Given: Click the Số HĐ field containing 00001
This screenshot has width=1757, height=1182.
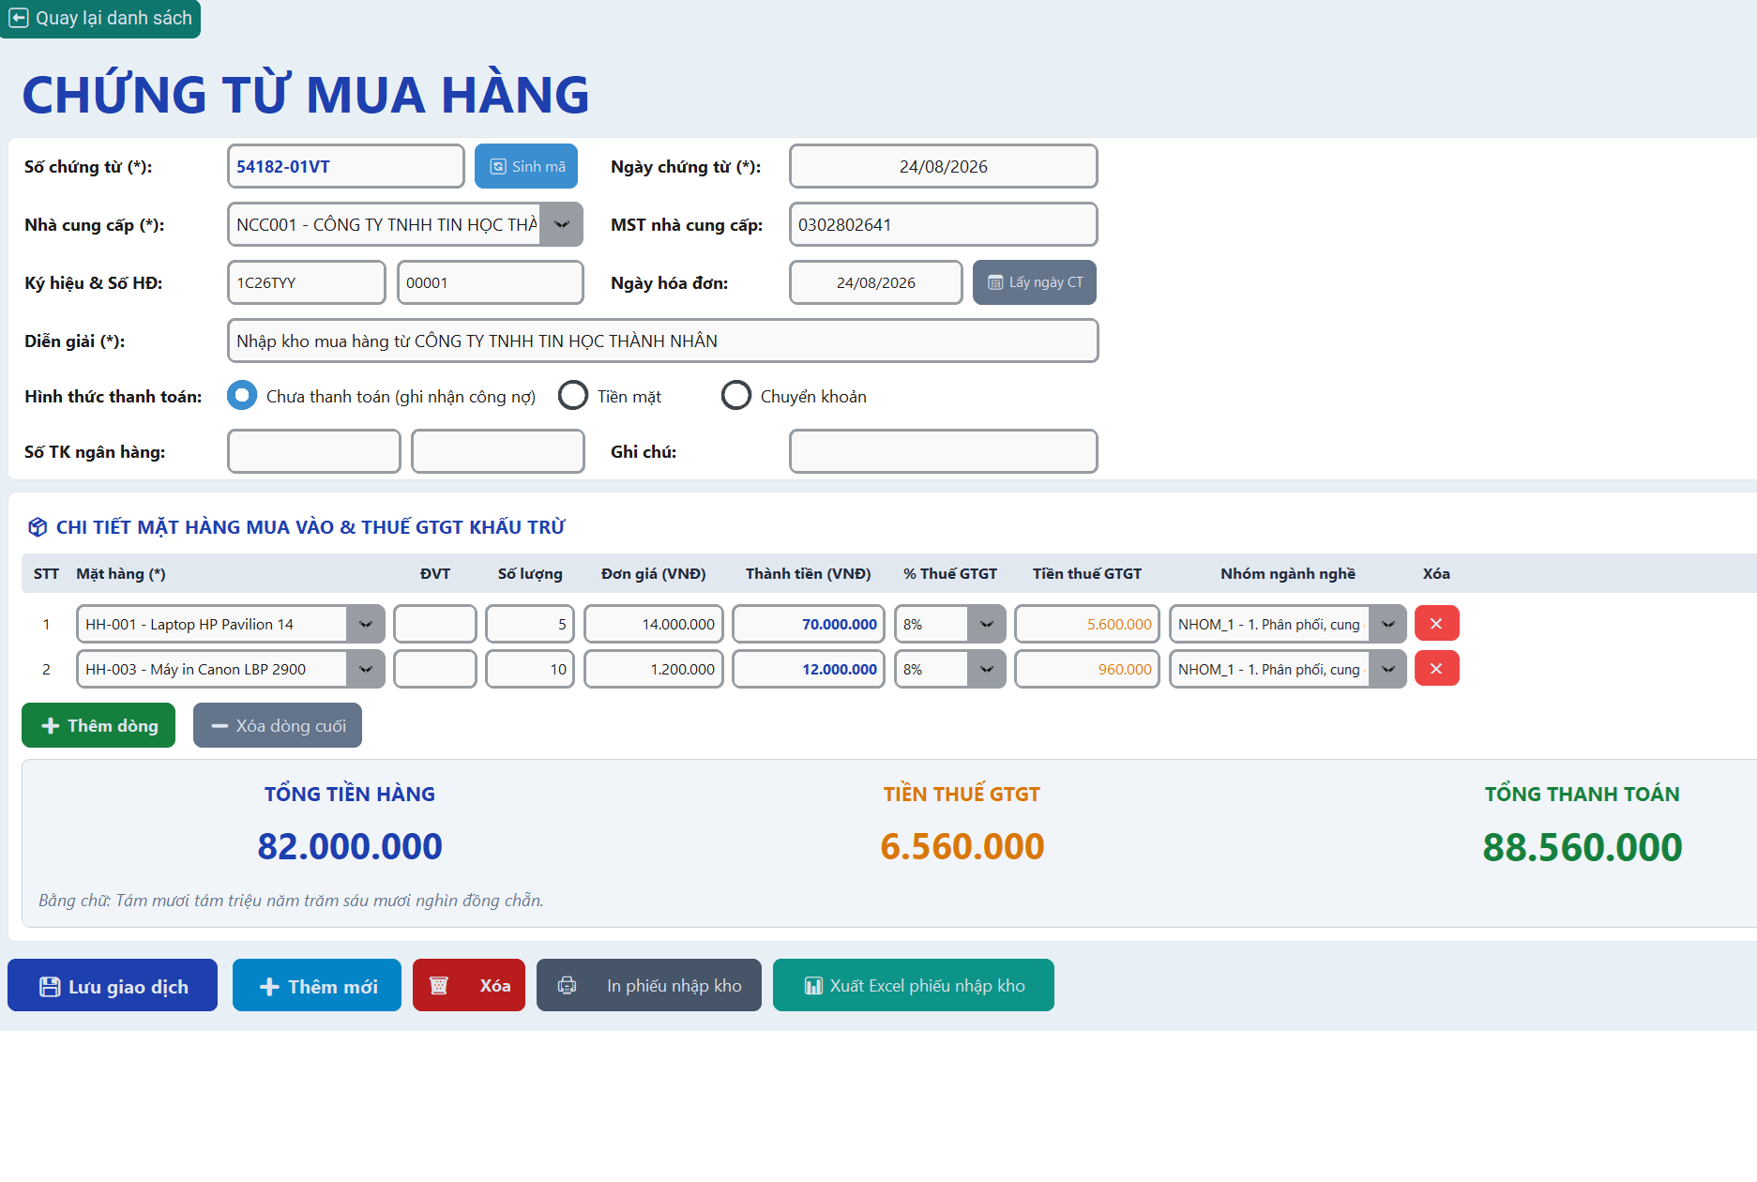Looking at the screenshot, I should [x=491, y=282].
